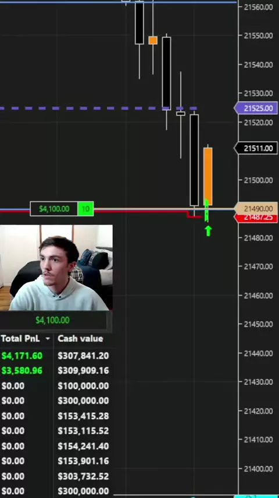
Task: Click the $4,100.00 position PnL label on chart
Action: pos(54,209)
